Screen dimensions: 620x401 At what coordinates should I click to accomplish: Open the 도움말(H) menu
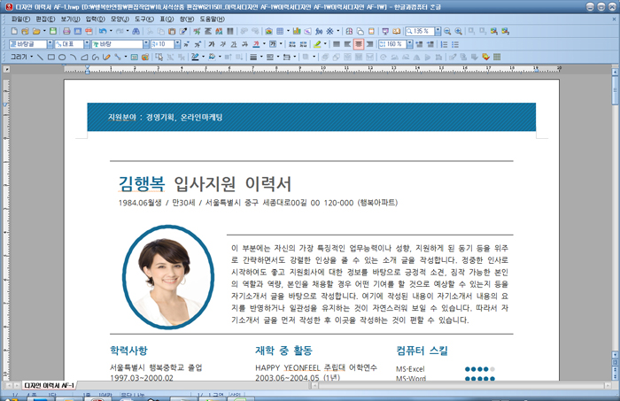pos(212,19)
